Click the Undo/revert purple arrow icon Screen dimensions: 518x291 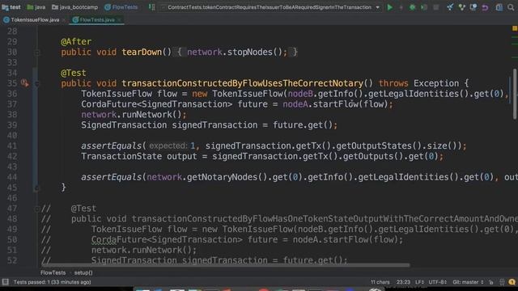tap(485, 7)
